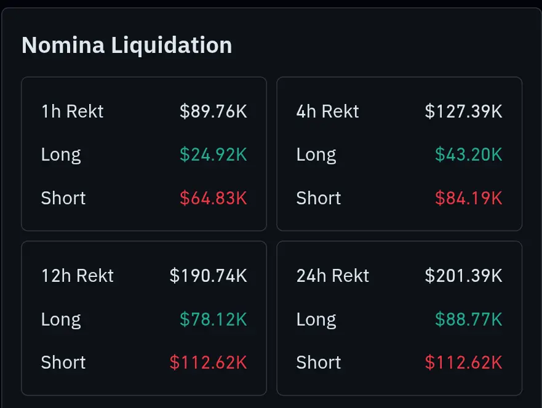Select the 1h Rekt label
Image resolution: width=542 pixels, height=408 pixels.
click(72, 111)
